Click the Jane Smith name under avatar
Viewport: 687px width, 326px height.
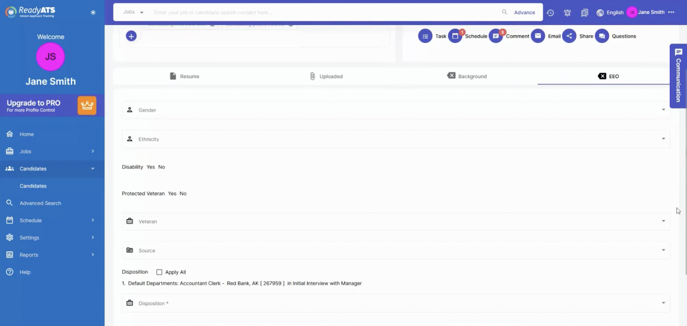51,81
